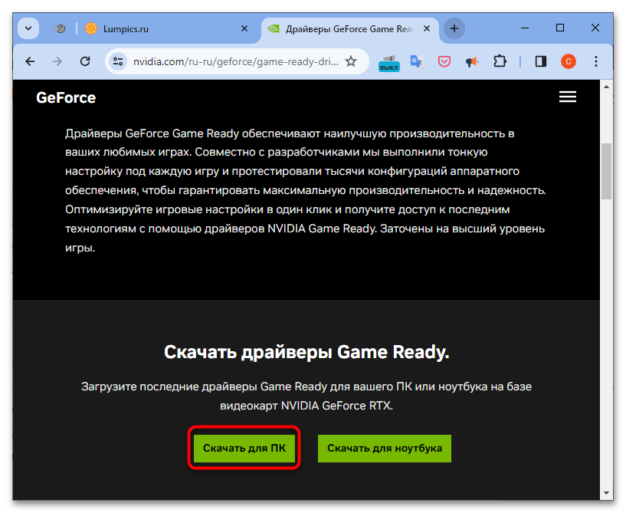Click the scrollbar down arrow
Screen dimensions: 626x513
point(606,493)
